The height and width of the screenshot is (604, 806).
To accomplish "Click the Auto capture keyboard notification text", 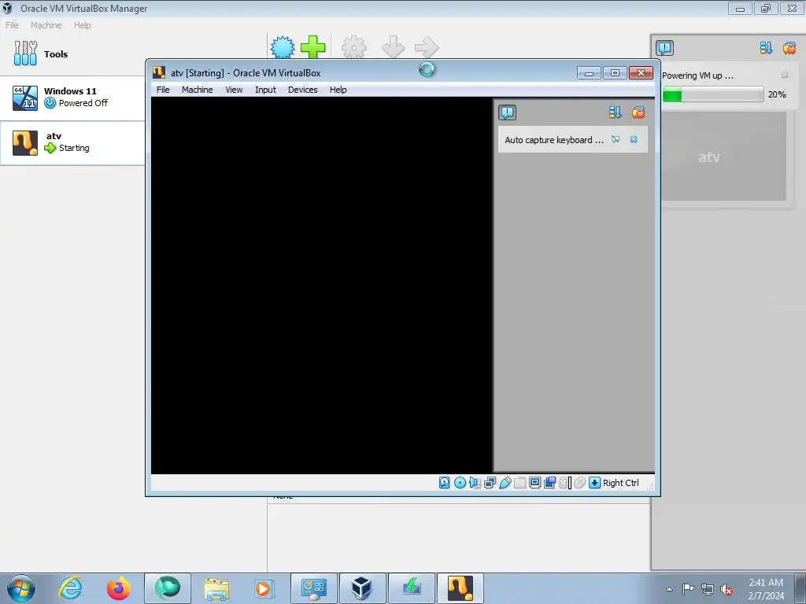I will pyautogui.click(x=553, y=140).
